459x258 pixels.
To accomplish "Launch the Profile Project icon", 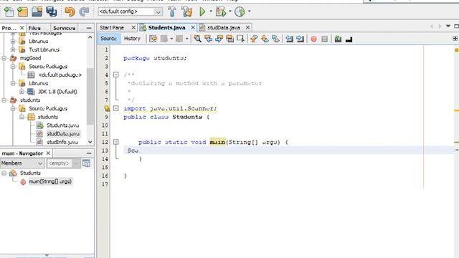I will coord(240,11).
